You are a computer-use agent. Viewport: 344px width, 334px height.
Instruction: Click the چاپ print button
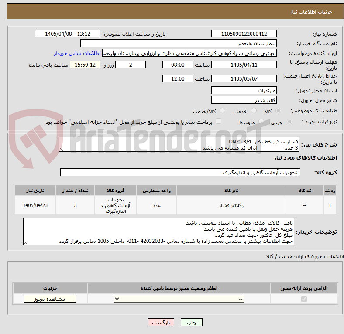tap(191, 322)
